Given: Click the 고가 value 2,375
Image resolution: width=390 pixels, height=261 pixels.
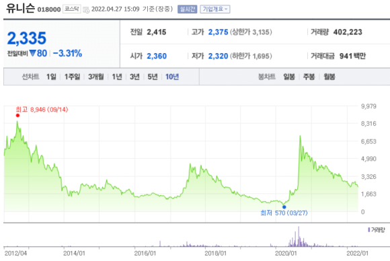Looking at the screenshot, I should (x=218, y=32).
